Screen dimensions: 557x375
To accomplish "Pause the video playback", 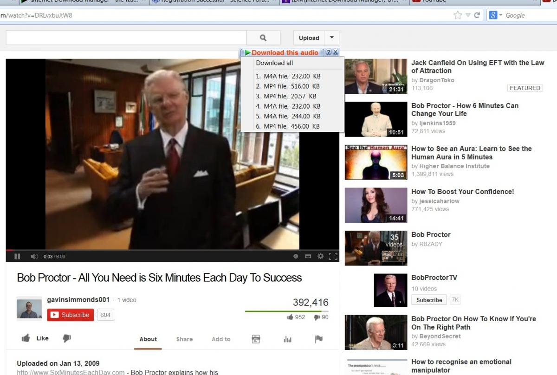I will [x=17, y=256].
